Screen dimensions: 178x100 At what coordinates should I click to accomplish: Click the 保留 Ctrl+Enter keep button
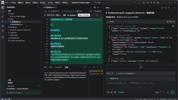[x=84, y=15]
